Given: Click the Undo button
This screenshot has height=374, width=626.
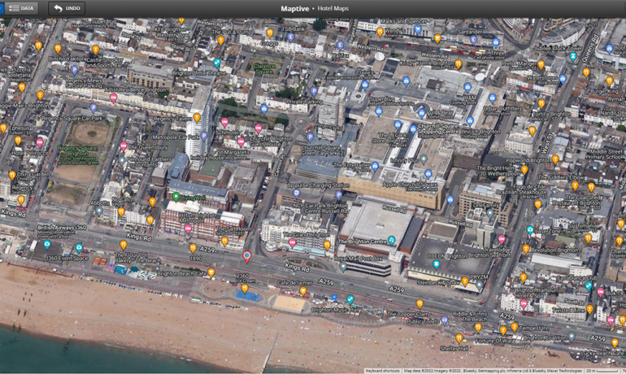Looking at the screenshot, I should click(67, 8).
